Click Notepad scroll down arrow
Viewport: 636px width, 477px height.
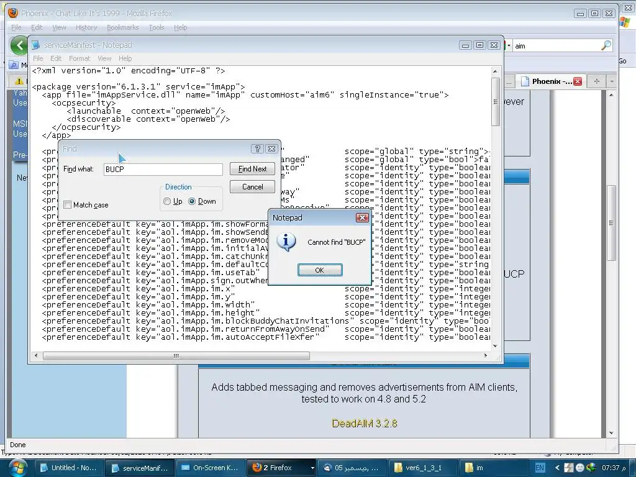495,346
